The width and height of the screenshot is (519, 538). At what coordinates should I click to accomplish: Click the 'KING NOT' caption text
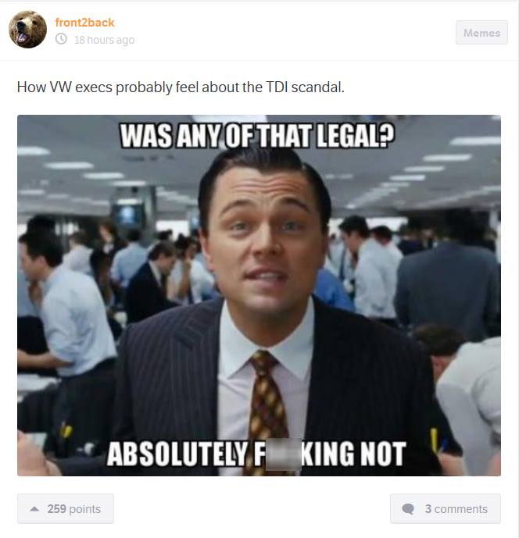[354, 454]
